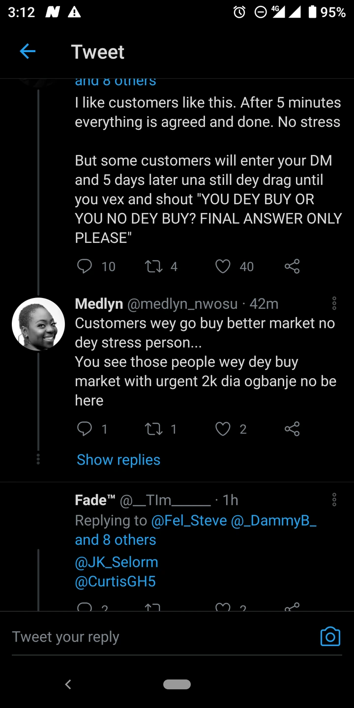The image size is (354, 708).
Task: Share Medlyn's tweet
Action: pos(292,429)
